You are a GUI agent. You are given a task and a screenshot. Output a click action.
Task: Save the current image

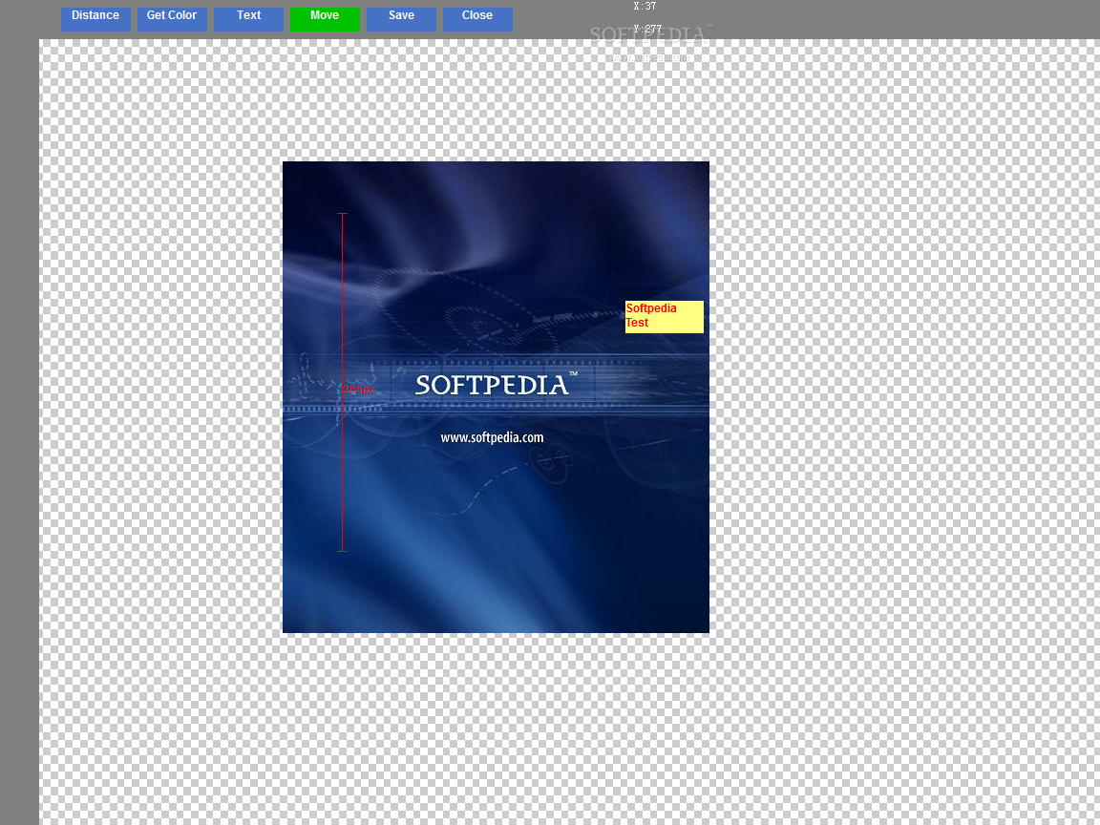pos(401,19)
